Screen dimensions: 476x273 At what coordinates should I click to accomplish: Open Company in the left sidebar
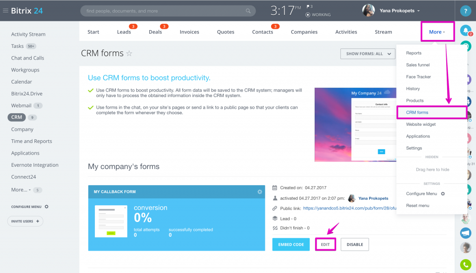click(x=22, y=129)
